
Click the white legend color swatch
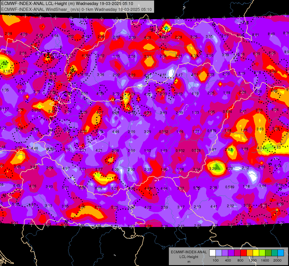[x=213, y=253]
